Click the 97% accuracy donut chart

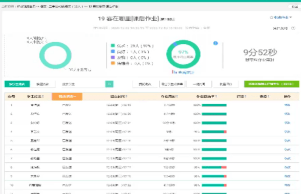click(184, 54)
